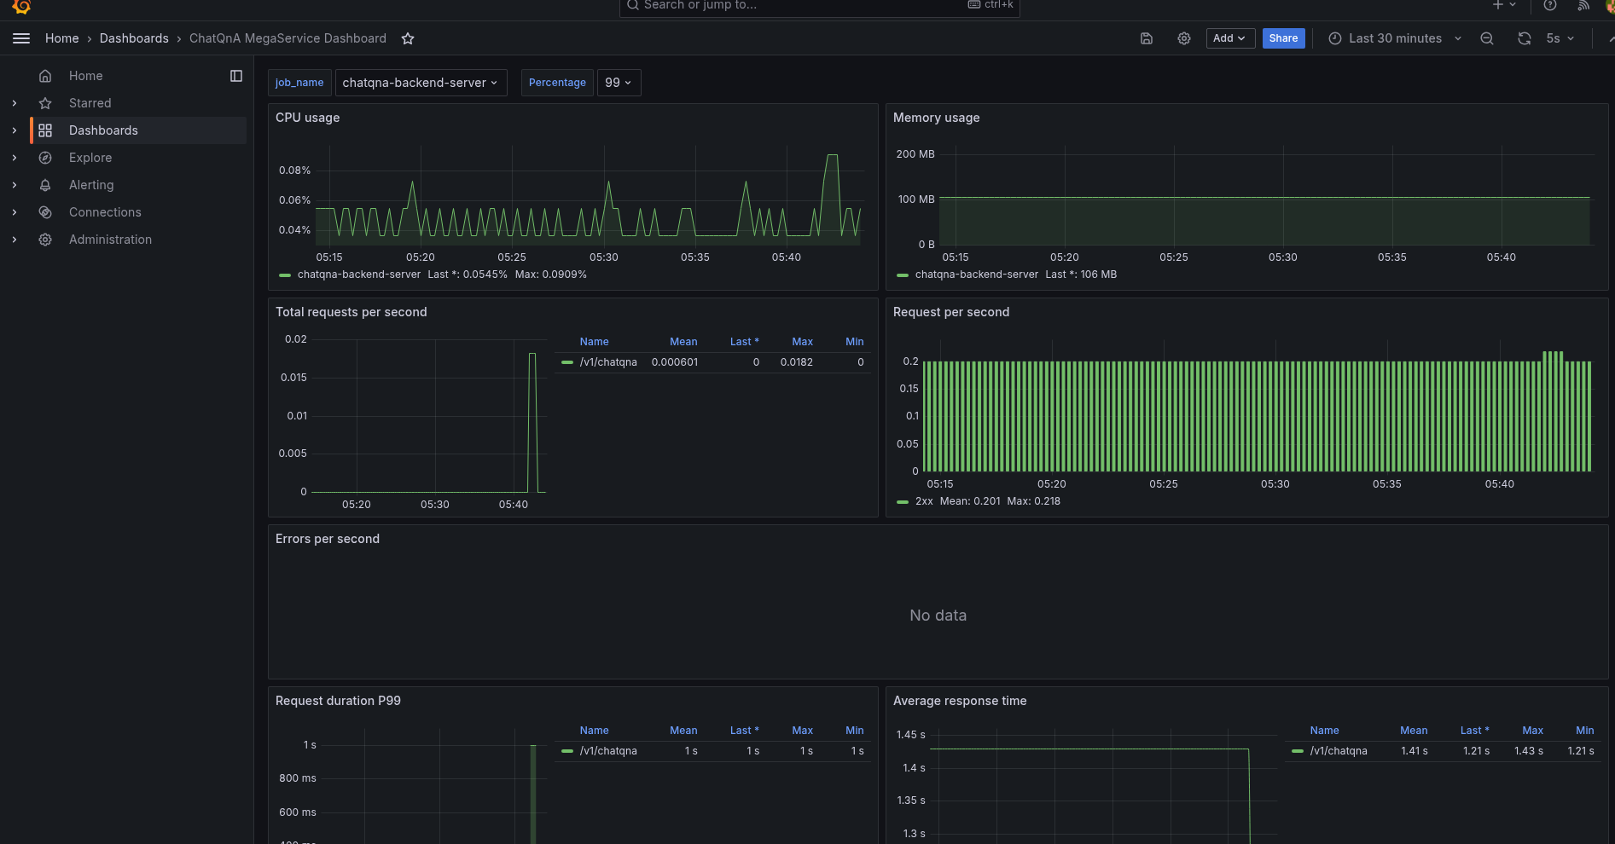The width and height of the screenshot is (1615, 844).
Task: Click CPU usage legend color swatch
Action: (x=285, y=275)
